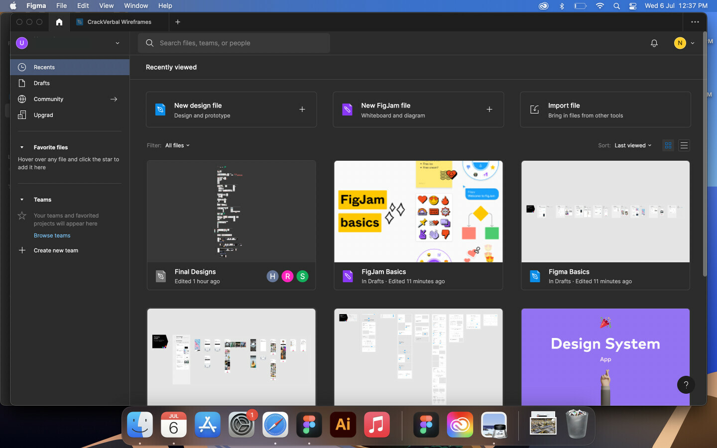Open Creative Cloud from the Dock
This screenshot has width=717, height=448.
tap(460, 425)
